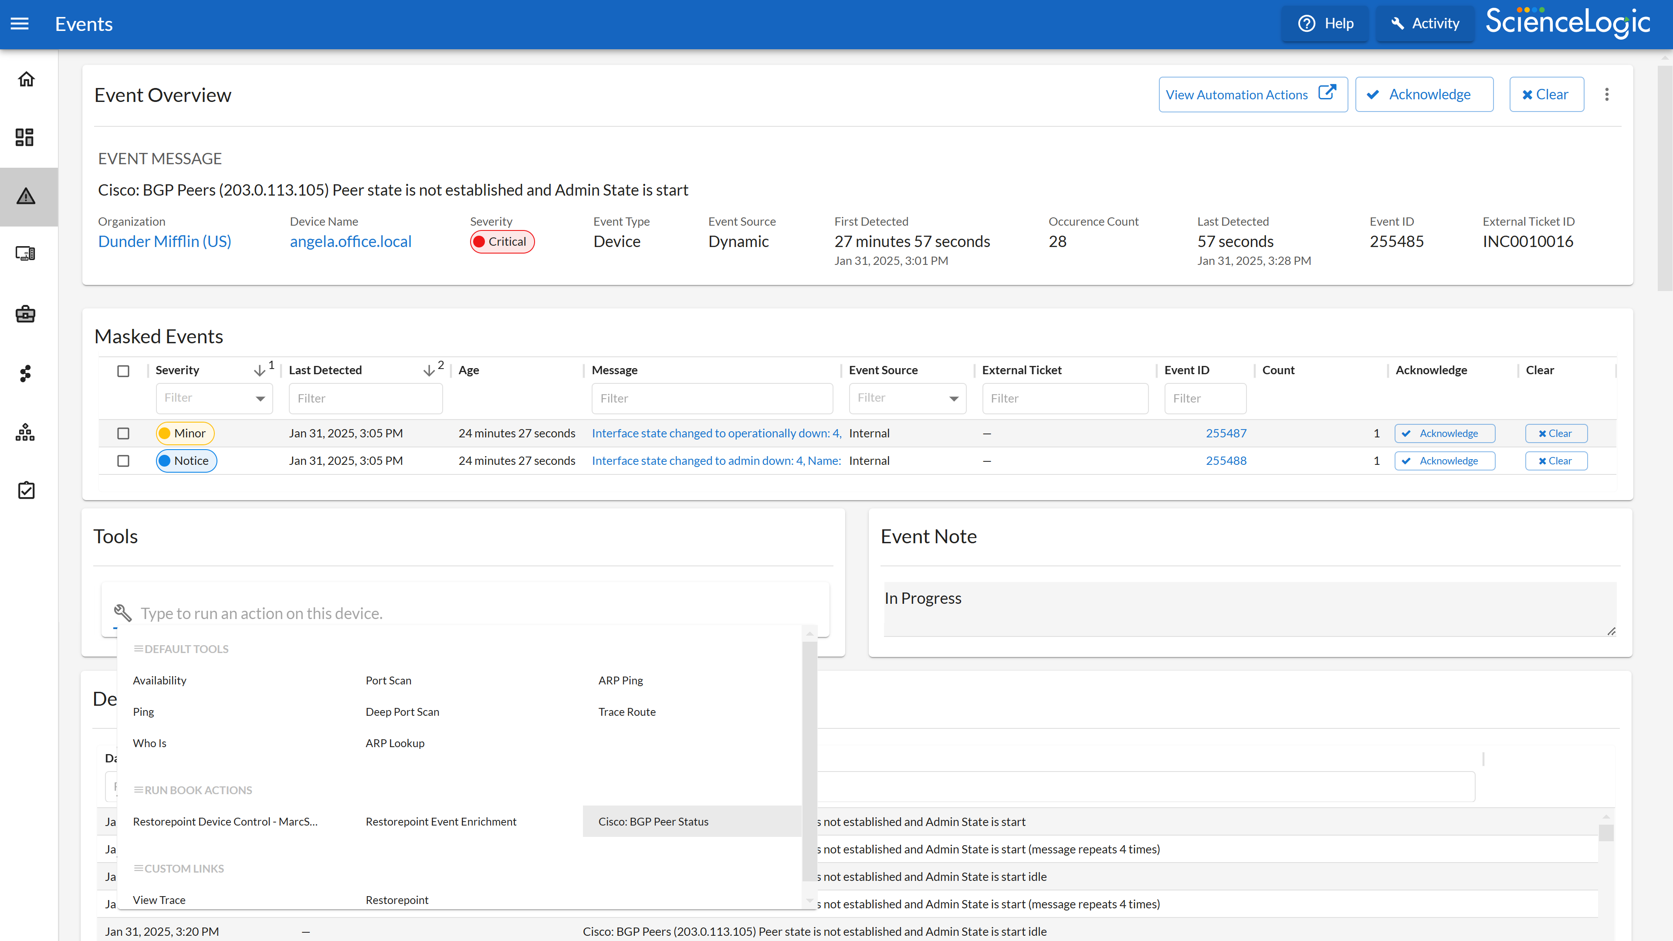Viewport: 1673px width, 941px height.
Task: Collapse the Custom Links section header
Action: (179, 868)
